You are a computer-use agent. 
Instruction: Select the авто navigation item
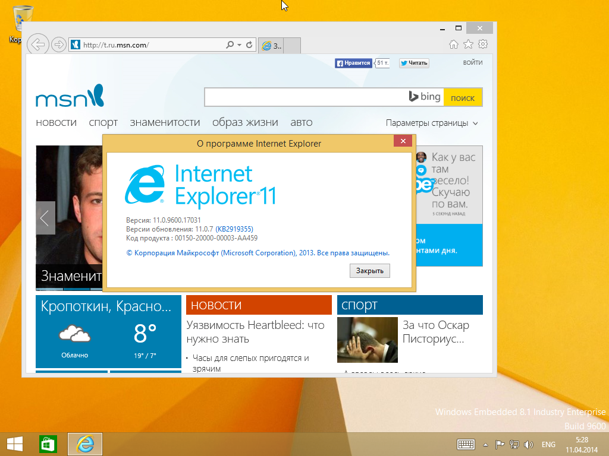pos(301,122)
